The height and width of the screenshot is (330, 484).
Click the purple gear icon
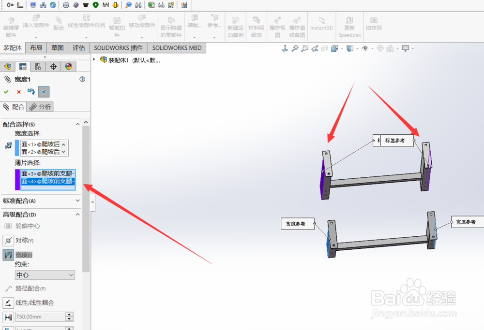[76, 5]
